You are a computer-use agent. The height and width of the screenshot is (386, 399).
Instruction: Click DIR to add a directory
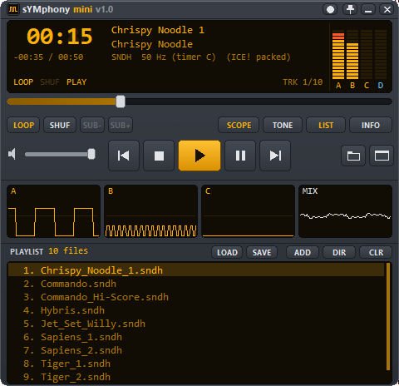(339, 253)
